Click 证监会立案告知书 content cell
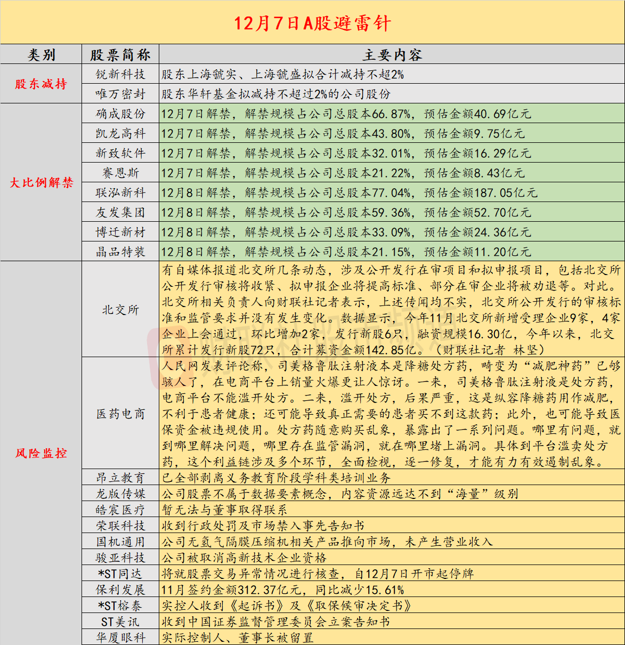Screen dimensions: 625x645 click(x=392, y=622)
